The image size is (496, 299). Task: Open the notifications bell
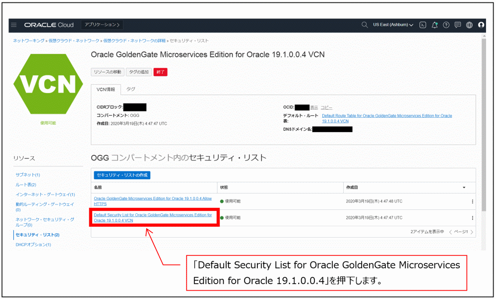[434, 25]
